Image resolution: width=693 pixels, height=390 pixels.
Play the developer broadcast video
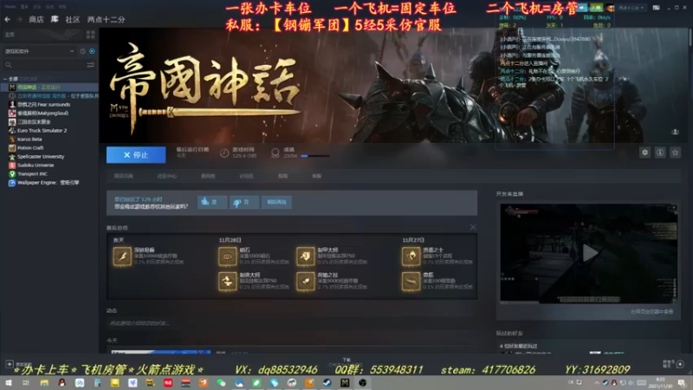click(x=590, y=253)
